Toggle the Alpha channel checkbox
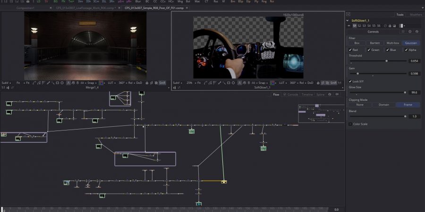Screen dimensions: 425x212 click(406, 49)
